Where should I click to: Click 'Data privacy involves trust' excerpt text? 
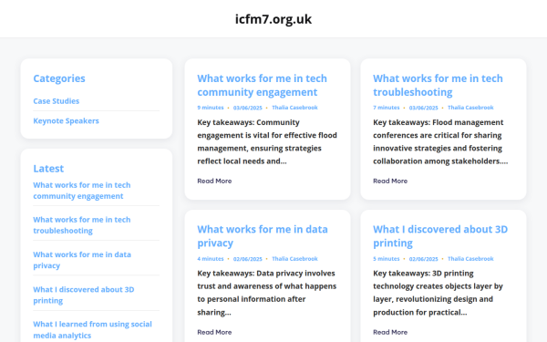point(267,293)
